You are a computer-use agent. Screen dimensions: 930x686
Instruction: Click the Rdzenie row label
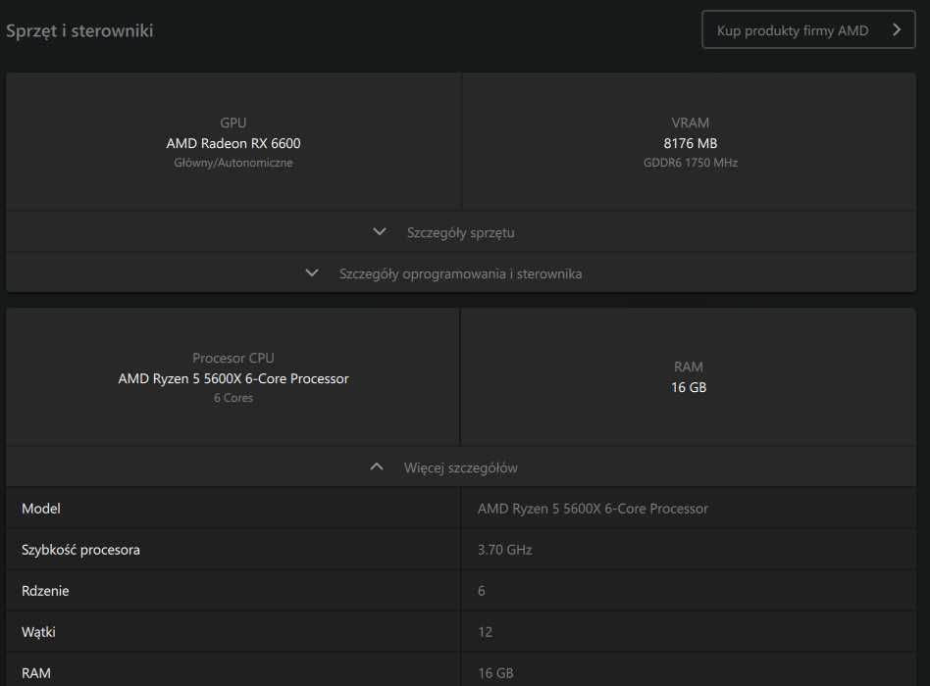pos(45,591)
